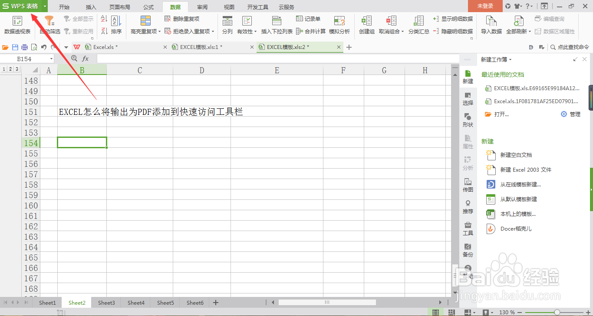Viewport: 593px width, 316px height.
Task: Switch to the 页面布局 ribbon tab
Action: click(x=120, y=7)
